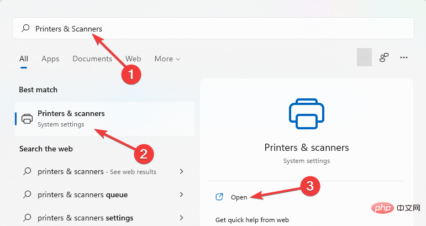Click magnifier icon beside printers & scanners settings
Screen dimensions: 426x226
click(x=27, y=217)
